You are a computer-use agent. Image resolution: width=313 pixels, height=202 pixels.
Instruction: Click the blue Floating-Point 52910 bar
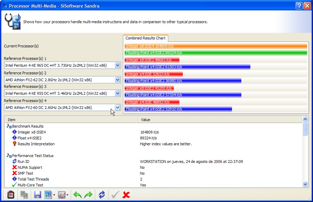click(x=178, y=109)
